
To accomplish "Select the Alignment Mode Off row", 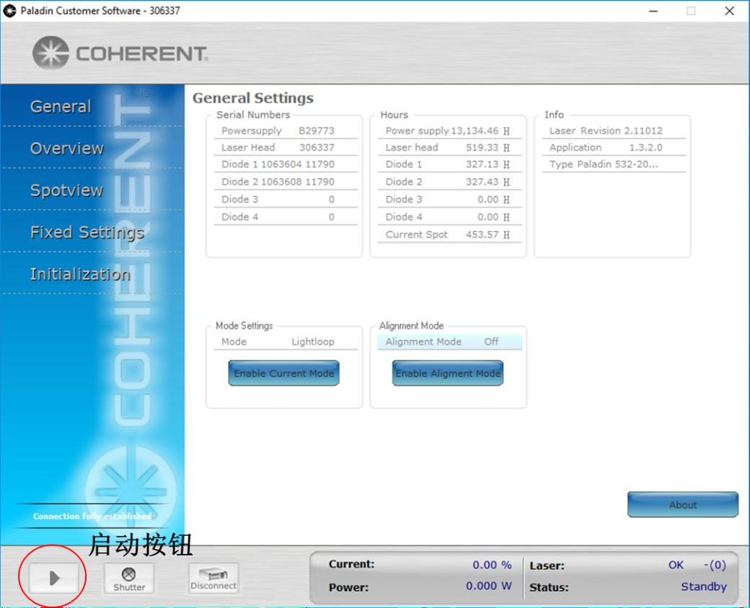I will click(449, 342).
